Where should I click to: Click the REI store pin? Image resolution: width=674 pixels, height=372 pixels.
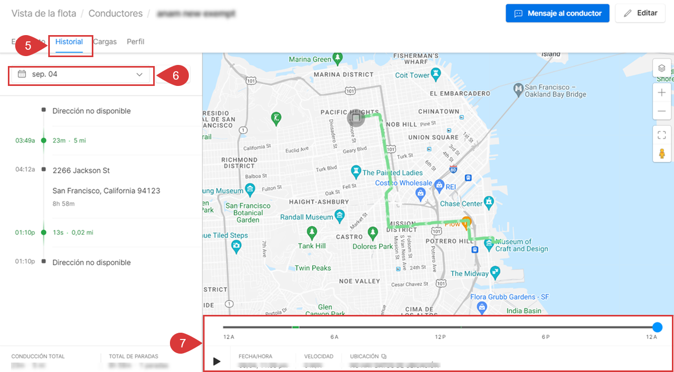click(x=438, y=185)
